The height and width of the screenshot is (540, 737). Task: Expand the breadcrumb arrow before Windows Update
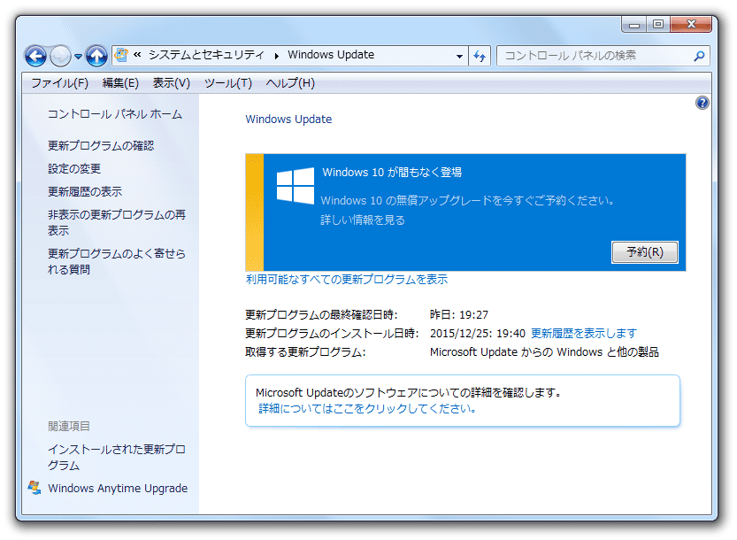277,56
